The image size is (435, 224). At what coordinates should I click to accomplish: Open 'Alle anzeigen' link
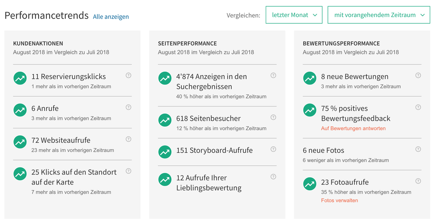pyautogui.click(x=111, y=16)
